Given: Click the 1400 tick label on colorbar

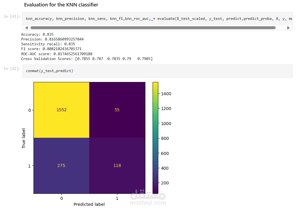Looking at the screenshot, I should (166, 94).
